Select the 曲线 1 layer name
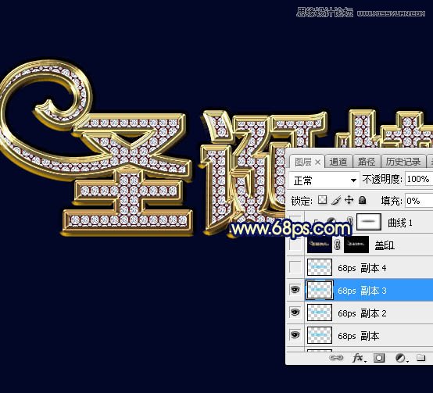 400,223
